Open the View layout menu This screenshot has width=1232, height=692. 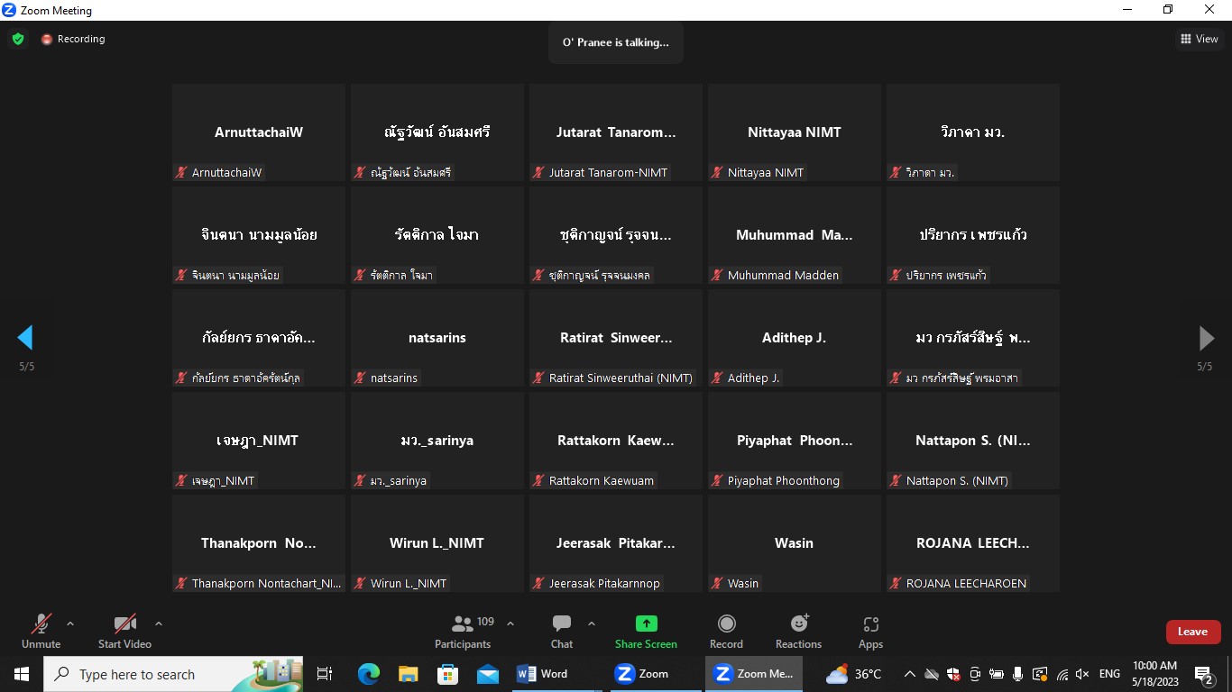point(1199,39)
